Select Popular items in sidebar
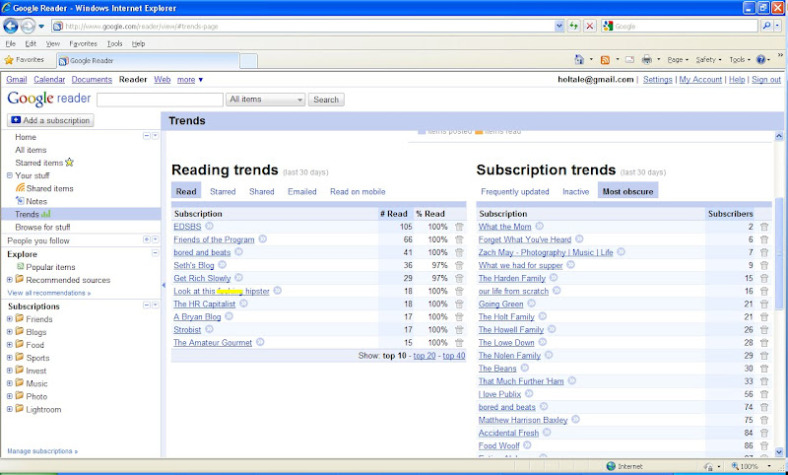 tap(50, 267)
